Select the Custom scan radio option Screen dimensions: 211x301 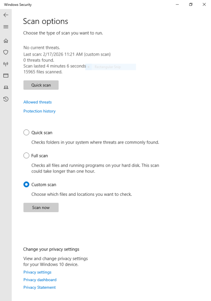click(26, 184)
